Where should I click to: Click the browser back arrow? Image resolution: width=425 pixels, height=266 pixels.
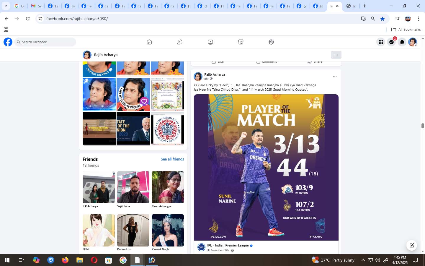6,19
